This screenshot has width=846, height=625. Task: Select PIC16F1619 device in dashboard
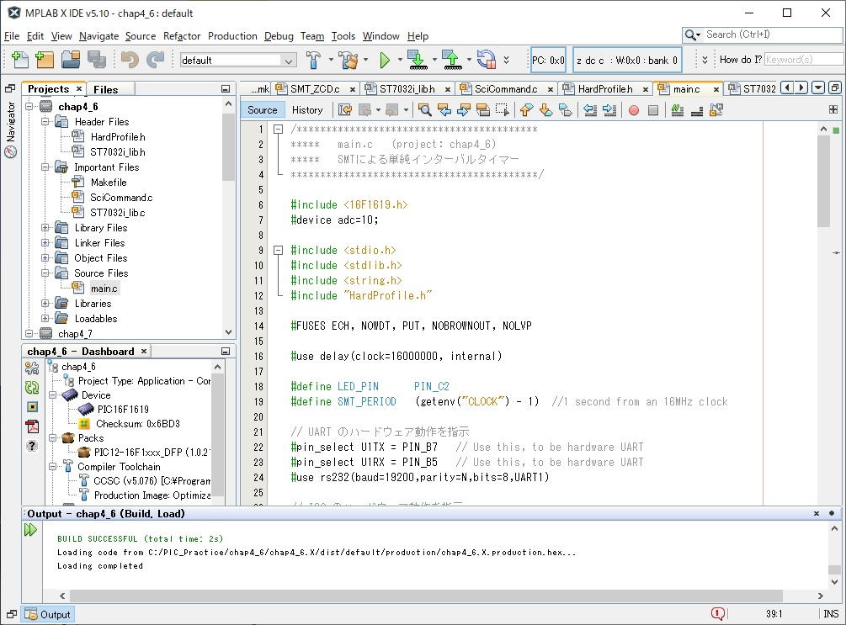(123, 410)
